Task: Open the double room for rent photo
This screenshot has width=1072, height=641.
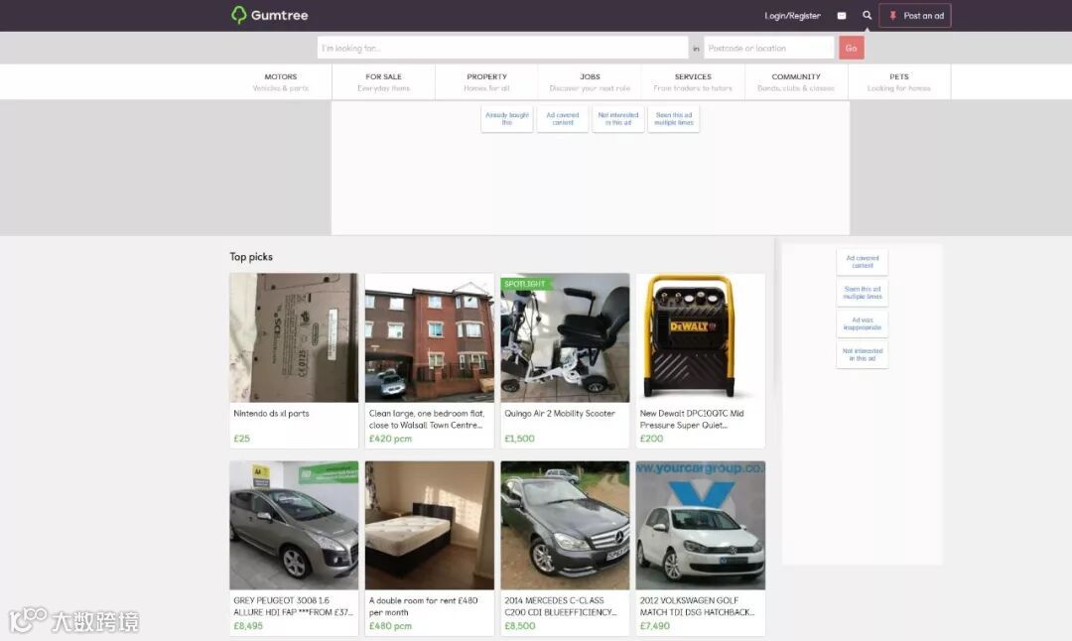Action: coord(430,525)
